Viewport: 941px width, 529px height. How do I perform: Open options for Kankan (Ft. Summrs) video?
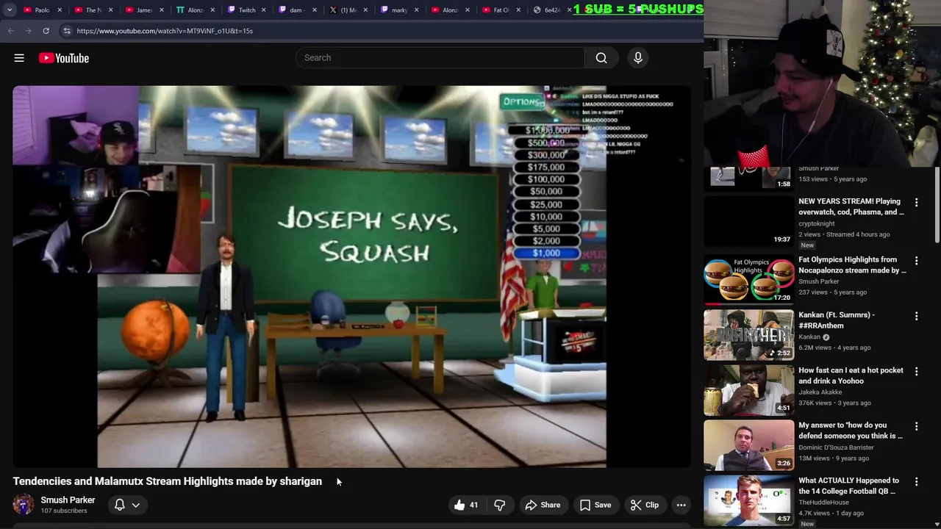pos(916,316)
